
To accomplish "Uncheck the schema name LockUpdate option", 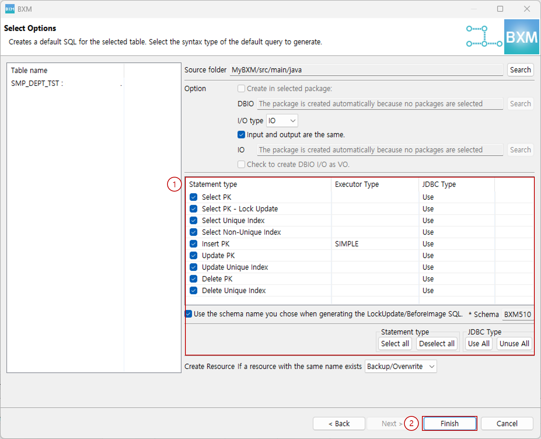I will [188, 313].
